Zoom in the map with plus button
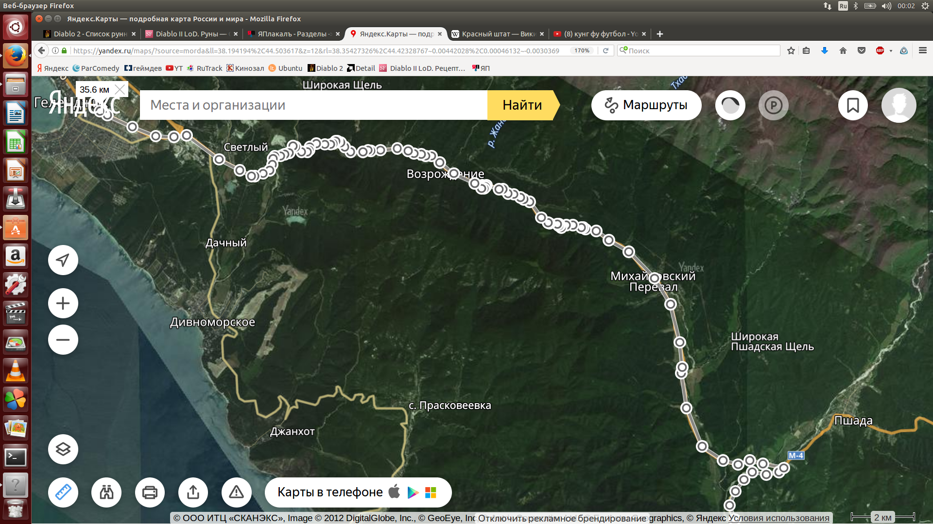This screenshot has width=933, height=524. [63, 303]
